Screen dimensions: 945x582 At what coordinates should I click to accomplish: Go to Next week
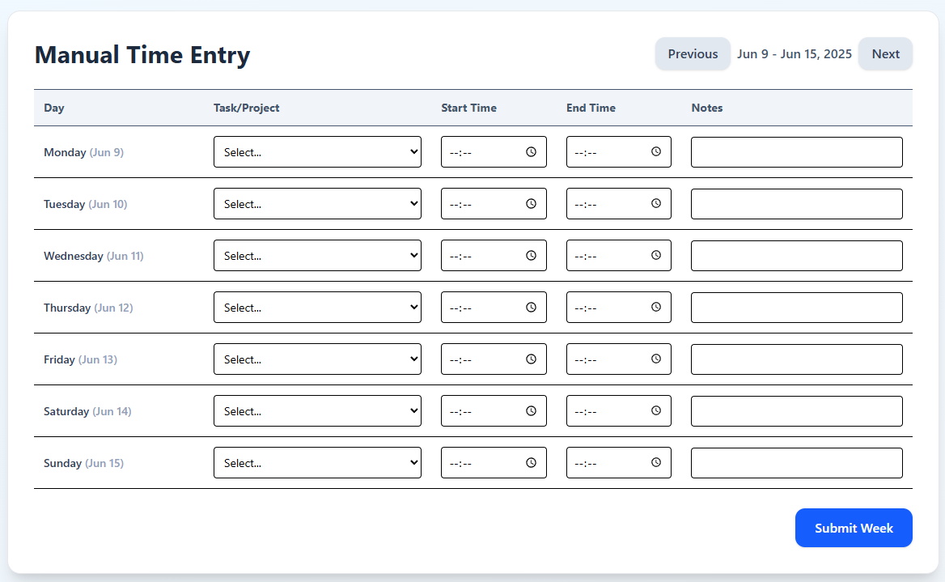pyautogui.click(x=885, y=53)
